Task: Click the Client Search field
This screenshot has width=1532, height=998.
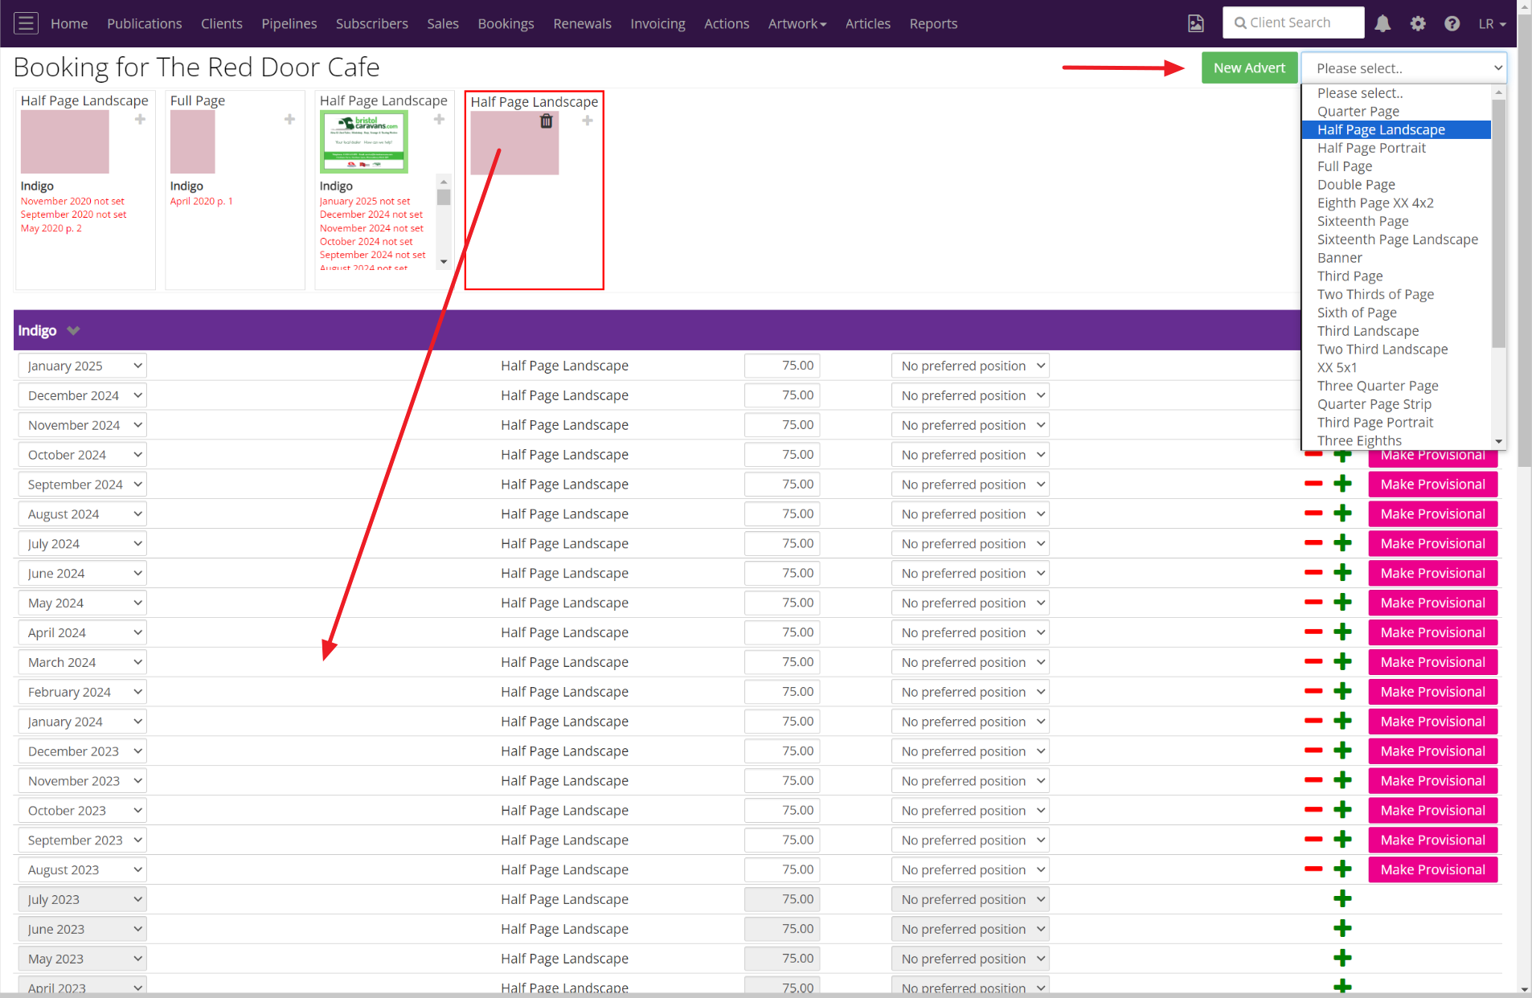Action: (x=1293, y=23)
